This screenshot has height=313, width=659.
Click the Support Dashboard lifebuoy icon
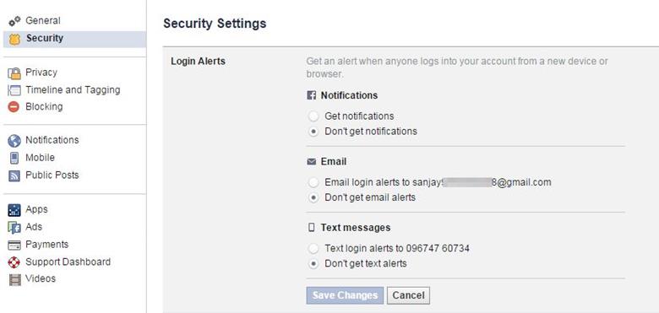tap(14, 262)
